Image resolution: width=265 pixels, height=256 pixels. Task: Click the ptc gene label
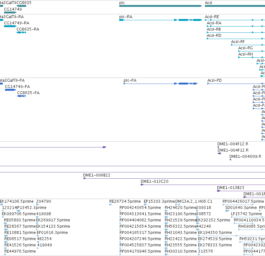122,3
